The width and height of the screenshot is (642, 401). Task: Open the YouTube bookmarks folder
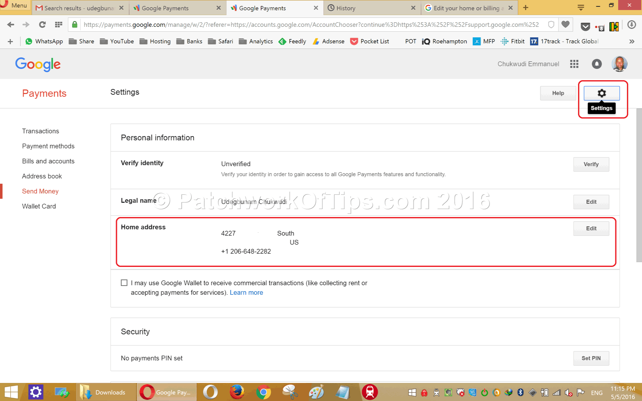pos(117,41)
